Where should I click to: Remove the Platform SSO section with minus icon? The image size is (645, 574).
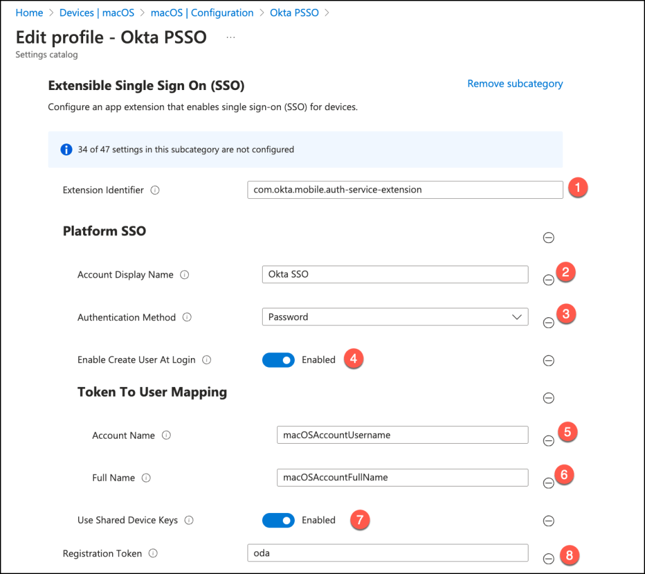coord(549,237)
